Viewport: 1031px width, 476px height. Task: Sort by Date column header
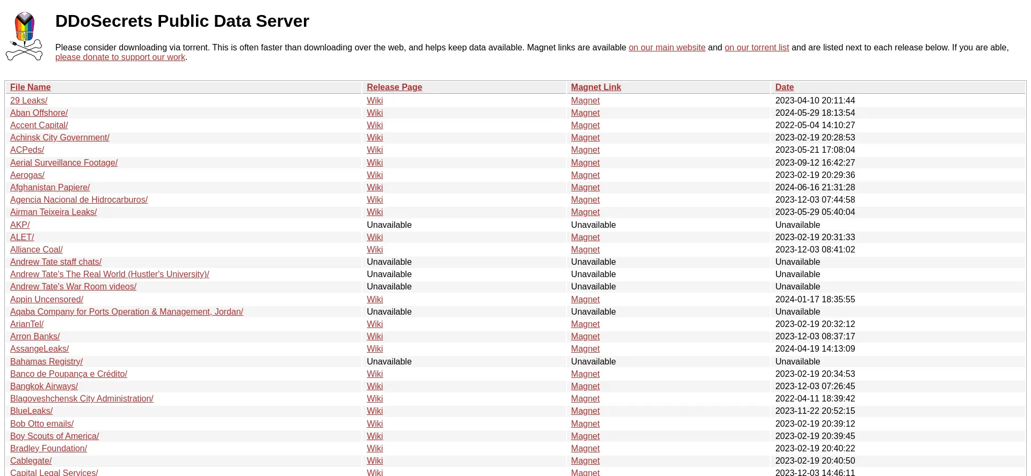pyautogui.click(x=784, y=87)
